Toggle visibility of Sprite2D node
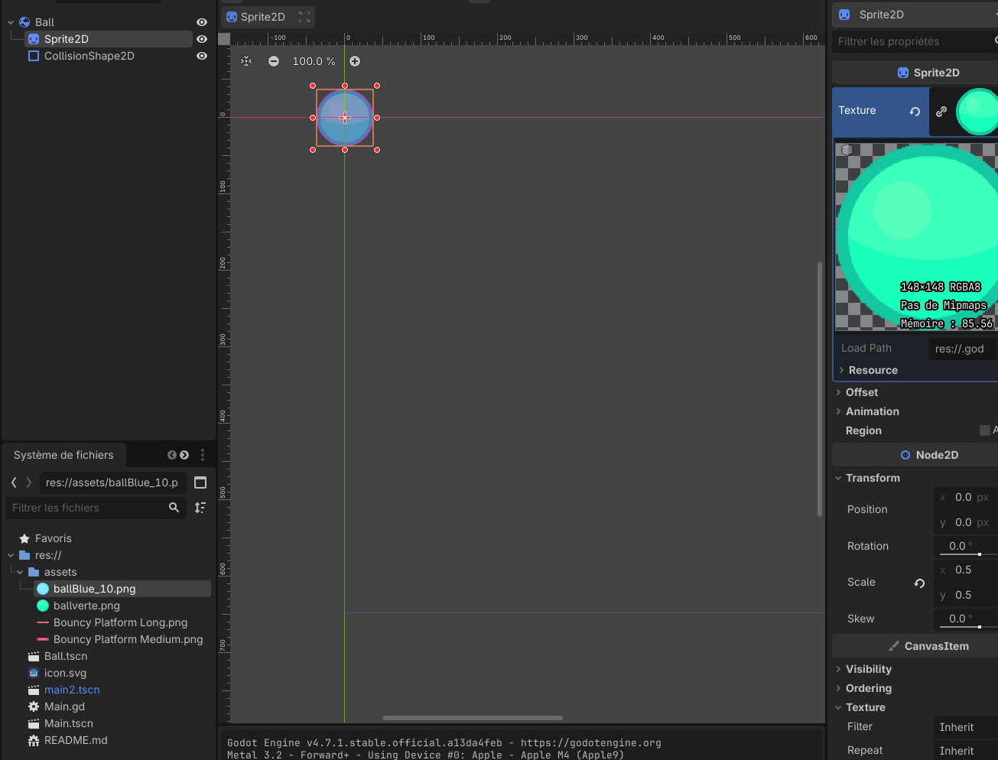Screen dimensions: 998x760 pyautogui.click(x=202, y=39)
